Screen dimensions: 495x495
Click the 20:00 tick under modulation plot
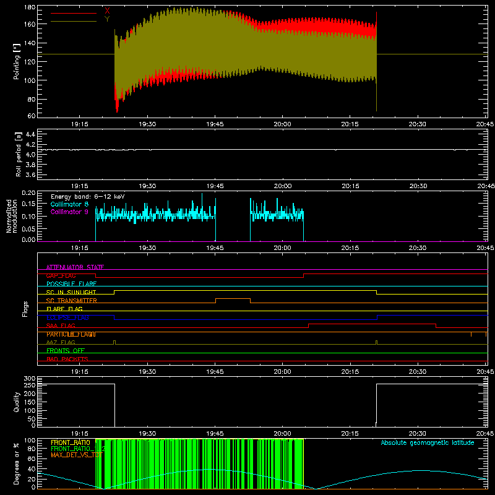[x=282, y=248]
